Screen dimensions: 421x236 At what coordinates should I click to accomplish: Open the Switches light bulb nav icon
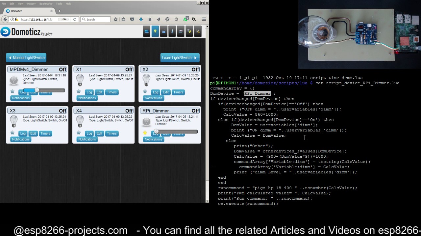click(x=155, y=31)
